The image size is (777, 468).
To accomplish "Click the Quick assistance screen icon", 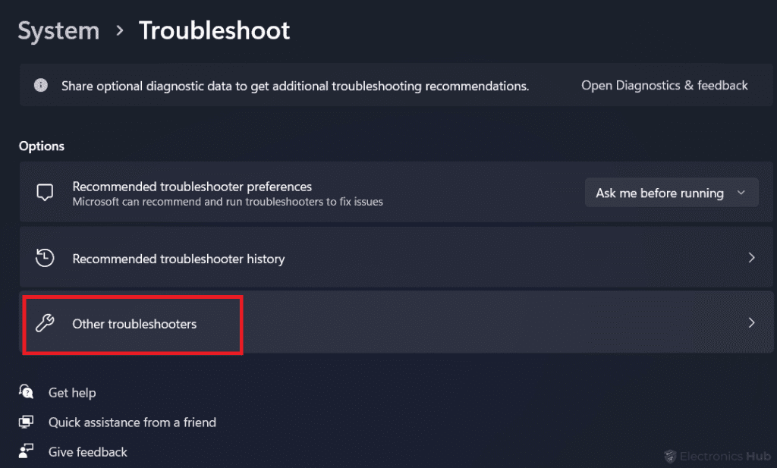I will point(26,422).
